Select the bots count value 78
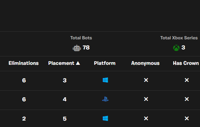 [86, 48]
